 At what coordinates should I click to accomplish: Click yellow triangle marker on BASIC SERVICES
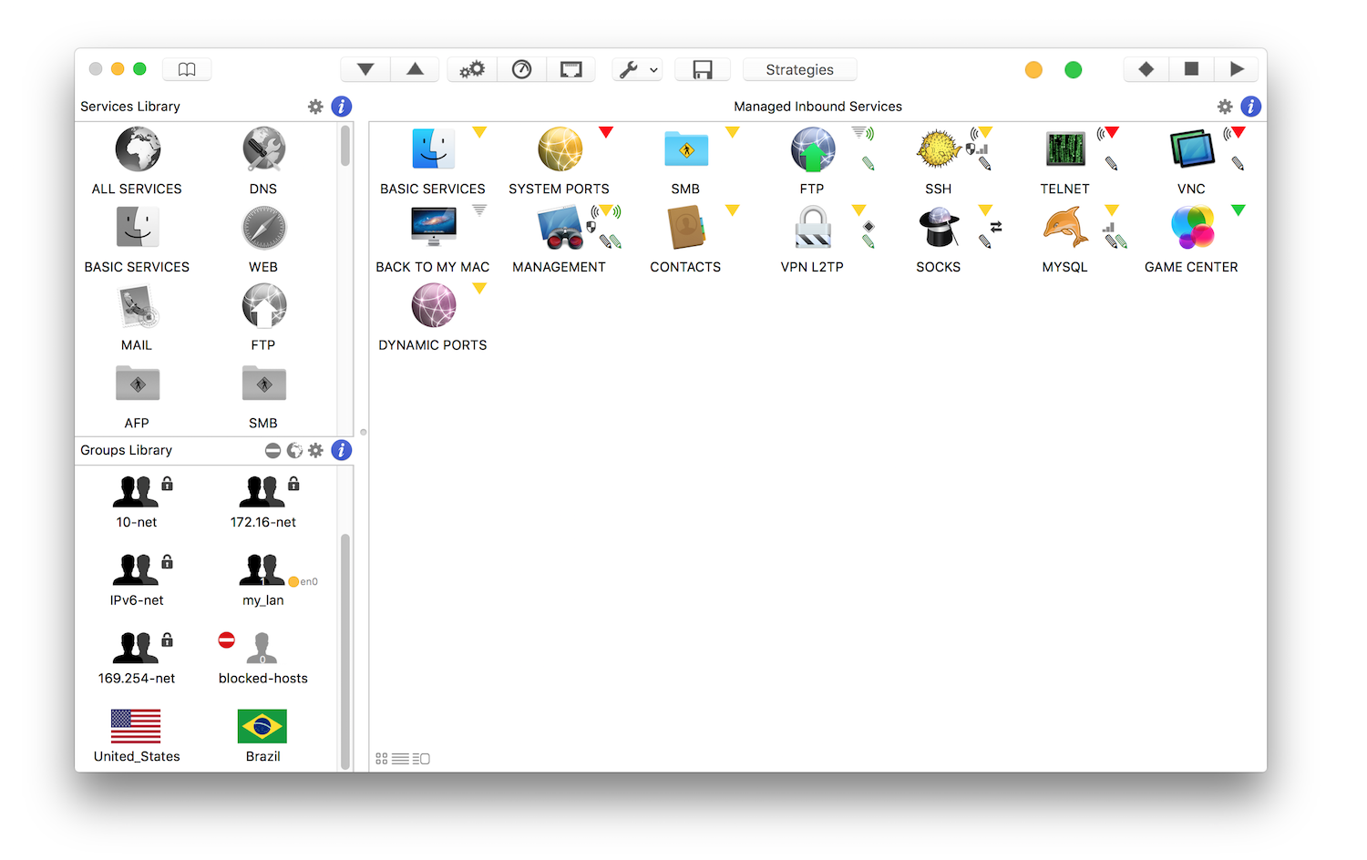pos(479,133)
